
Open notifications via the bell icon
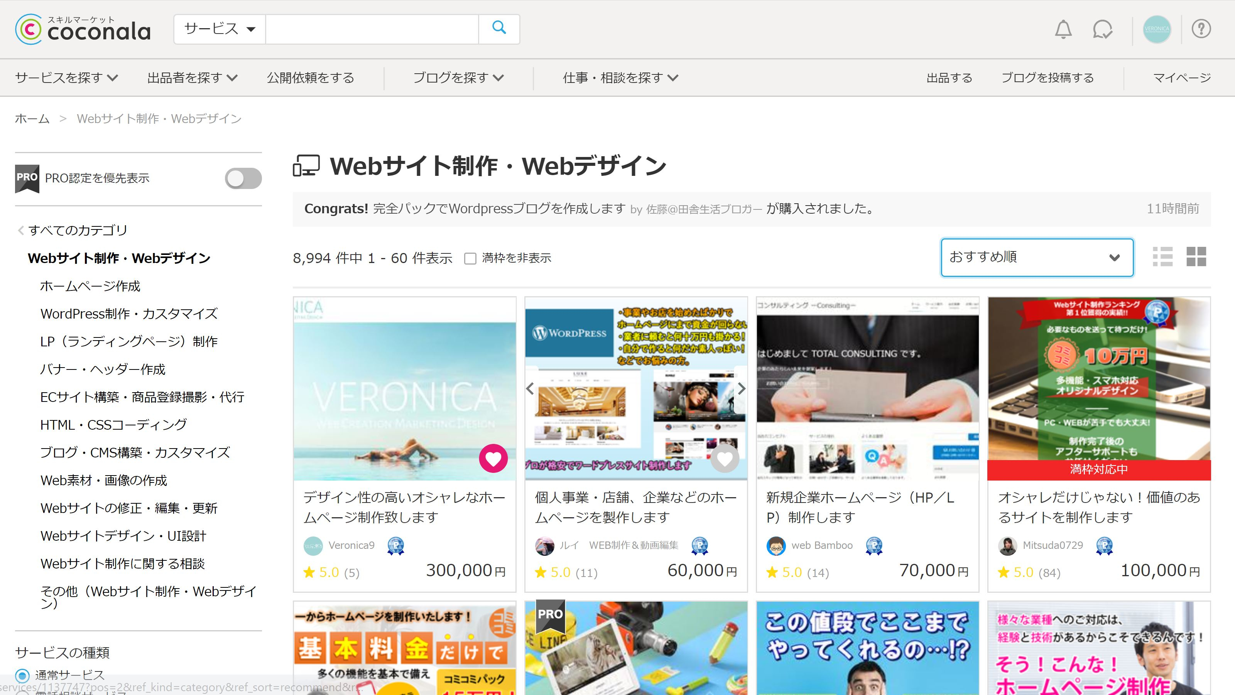1063,29
